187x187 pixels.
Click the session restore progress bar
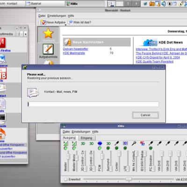[x=93, y=104]
